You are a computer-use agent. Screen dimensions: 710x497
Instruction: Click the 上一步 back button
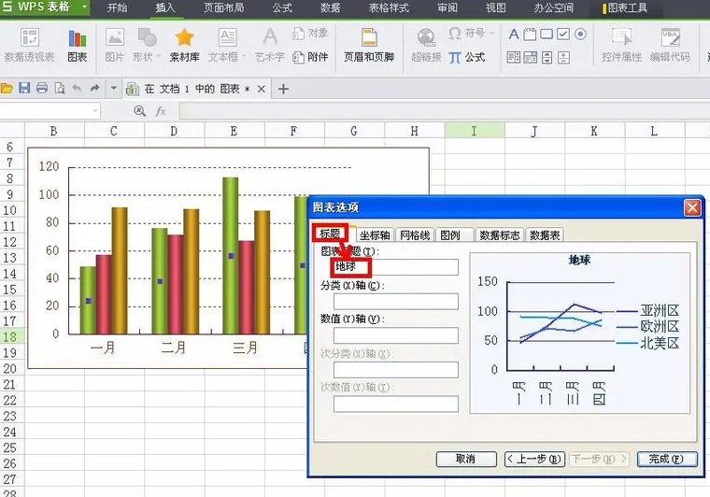pyautogui.click(x=534, y=459)
